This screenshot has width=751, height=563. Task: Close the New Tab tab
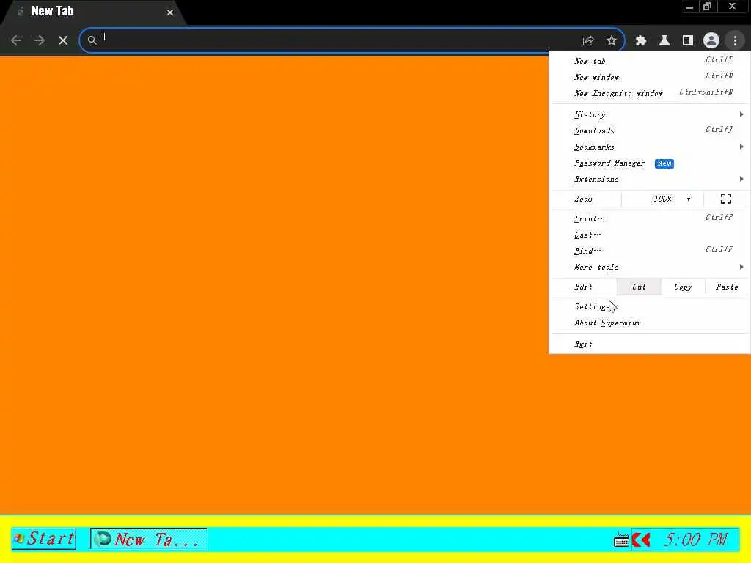pyautogui.click(x=170, y=12)
